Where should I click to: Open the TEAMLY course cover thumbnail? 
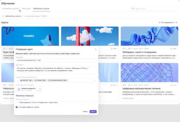pyautogui.click(x=30, y=36)
